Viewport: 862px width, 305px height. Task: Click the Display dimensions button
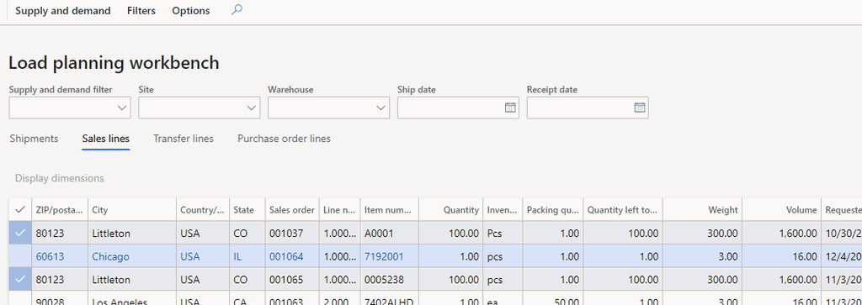tap(60, 178)
